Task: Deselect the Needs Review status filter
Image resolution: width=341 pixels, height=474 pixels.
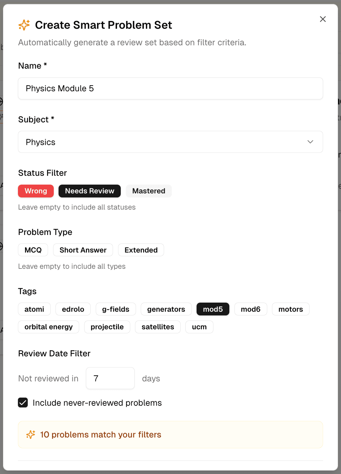Action: pos(89,191)
